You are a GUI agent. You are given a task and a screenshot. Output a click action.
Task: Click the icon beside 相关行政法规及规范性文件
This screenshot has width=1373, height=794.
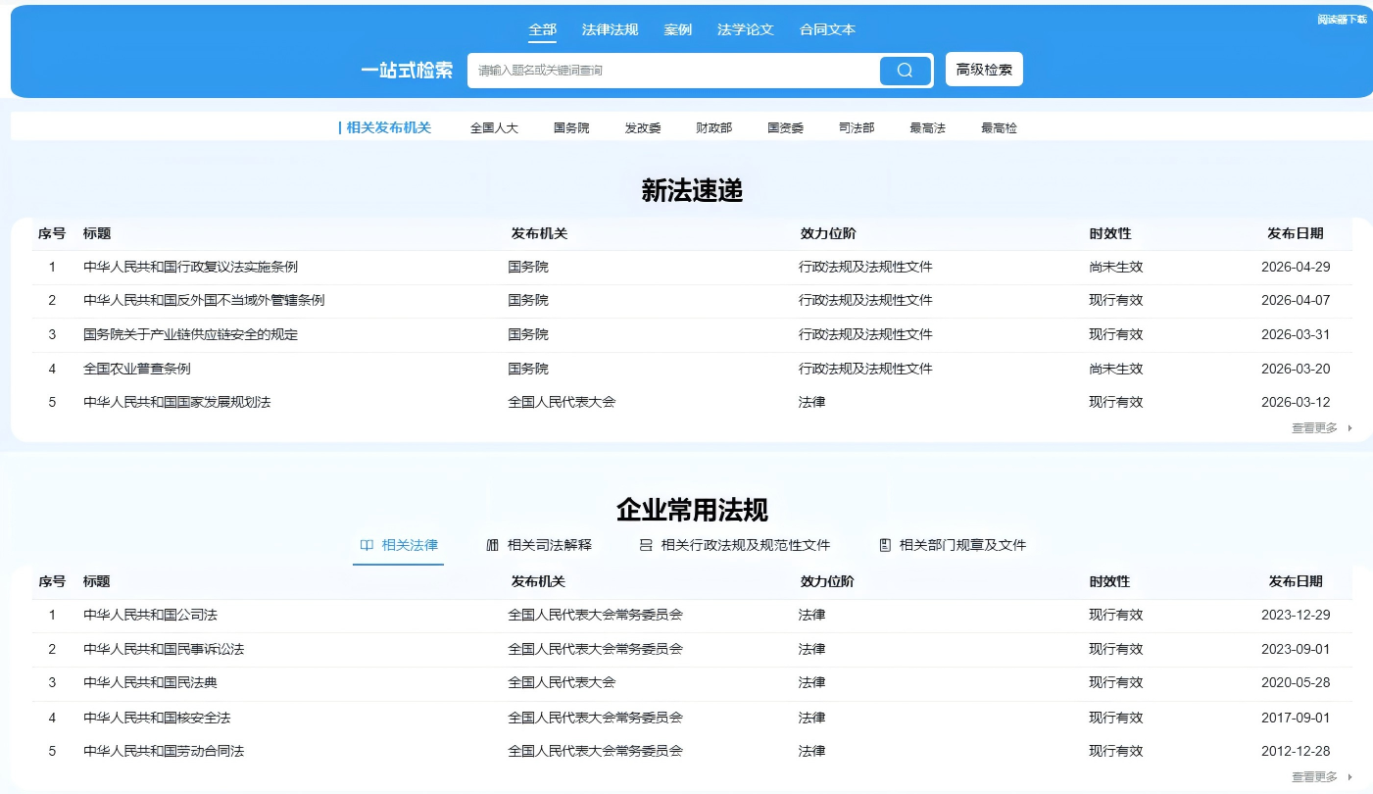[646, 545]
